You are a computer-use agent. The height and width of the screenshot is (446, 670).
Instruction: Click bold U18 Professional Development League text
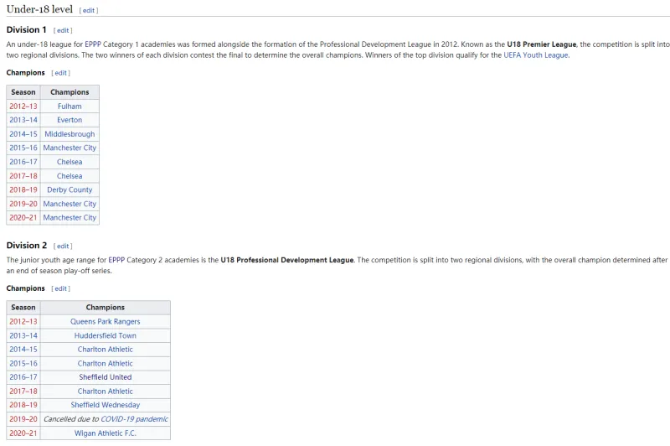click(286, 260)
